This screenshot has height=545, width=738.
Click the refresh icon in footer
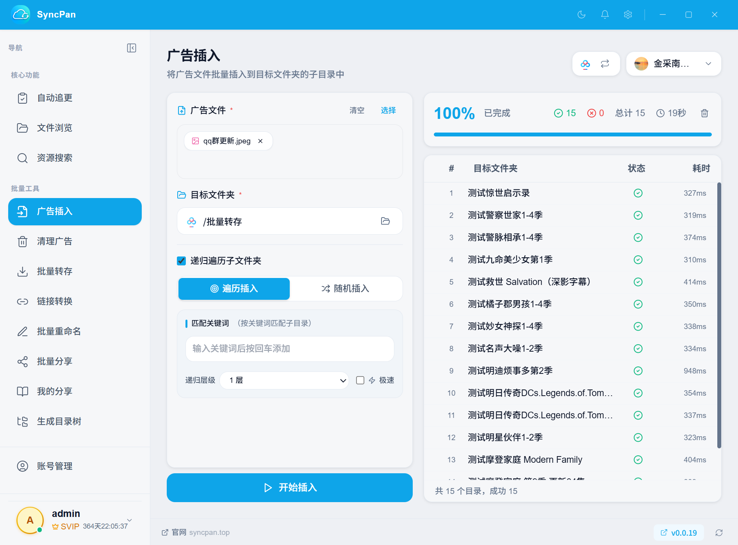tap(719, 533)
